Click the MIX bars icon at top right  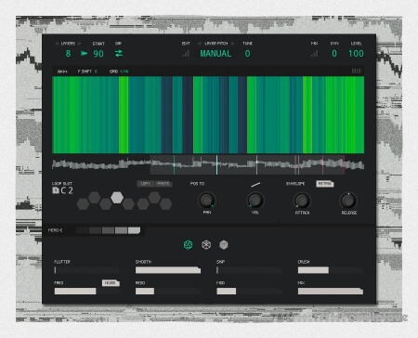[314, 54]
